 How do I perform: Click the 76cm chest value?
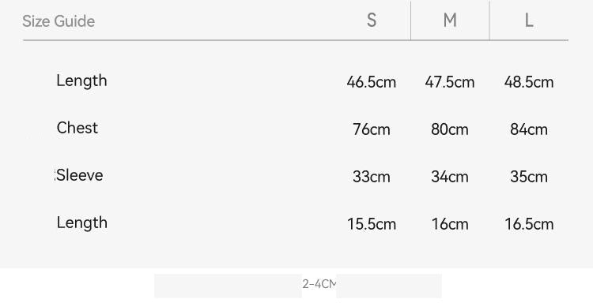point(372,129)
